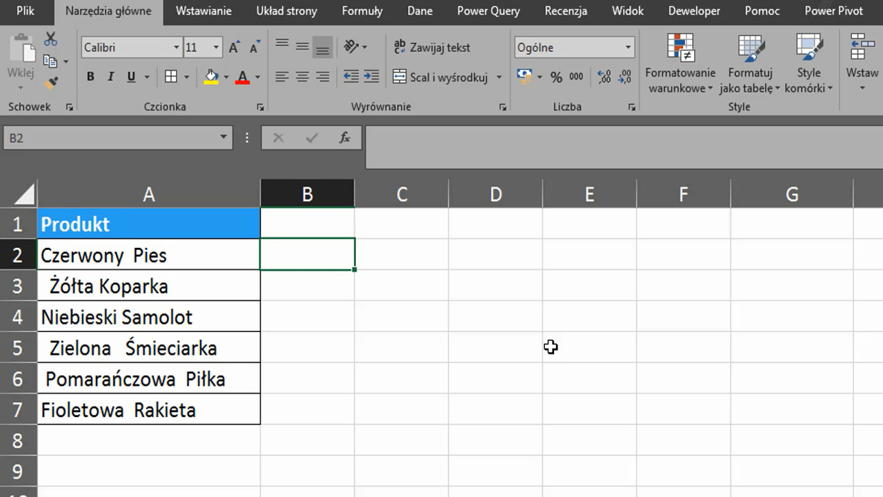Click Scal i wyśrodkuj button
Screen dimensions: 883x497
[440, 77]
